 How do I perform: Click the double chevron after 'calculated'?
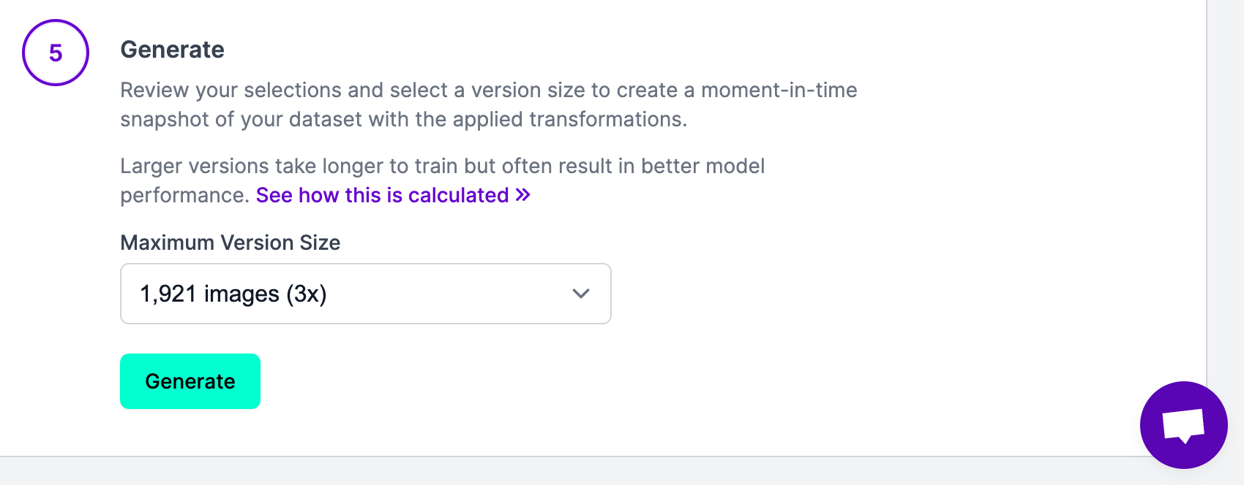522,195
